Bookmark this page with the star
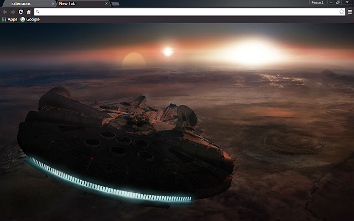The height and width of the screenshot is (221, 354). (x=342, y=12)
